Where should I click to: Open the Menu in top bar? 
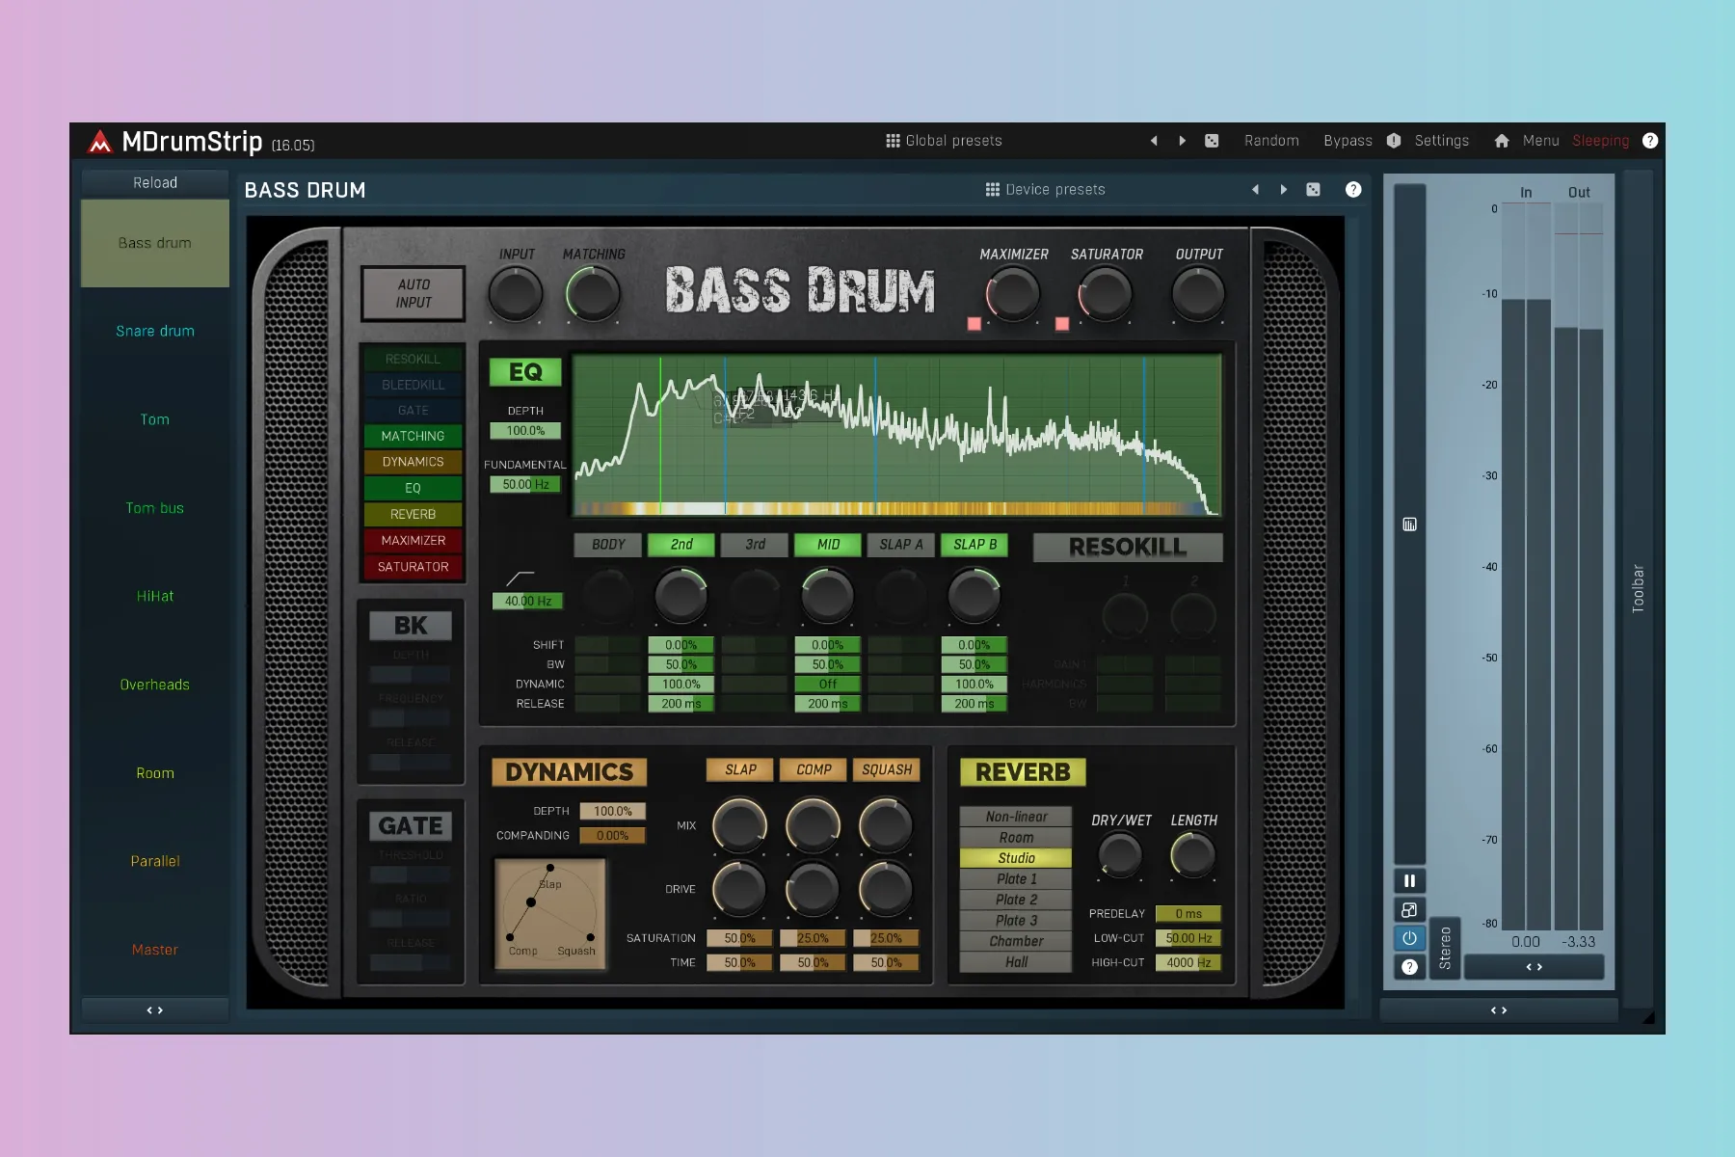pyautogui.click(x=1540, y=141)
